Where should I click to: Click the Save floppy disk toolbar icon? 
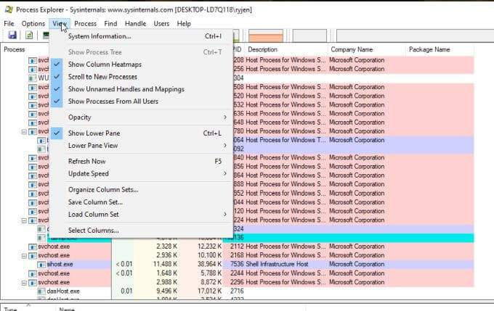12,35
